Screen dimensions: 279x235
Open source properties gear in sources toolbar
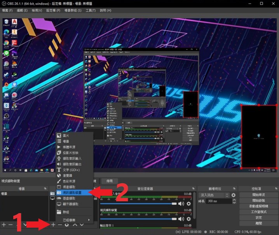67,225
